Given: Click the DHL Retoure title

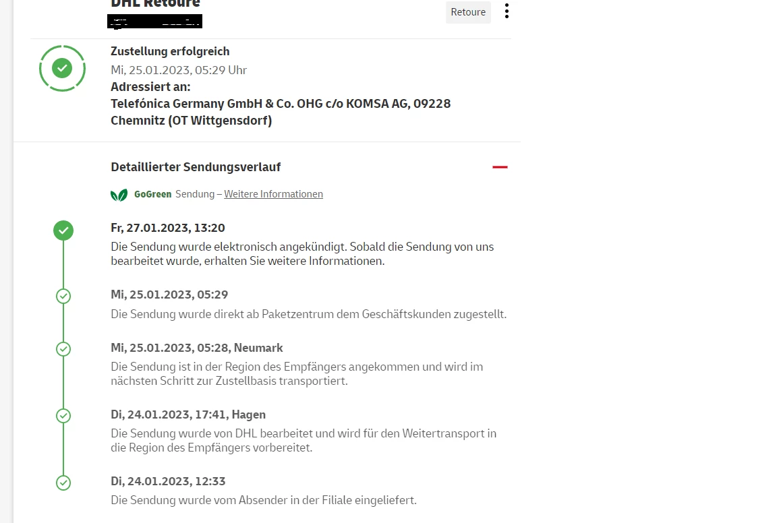Looking at the screenshot, I should [155, 4].
